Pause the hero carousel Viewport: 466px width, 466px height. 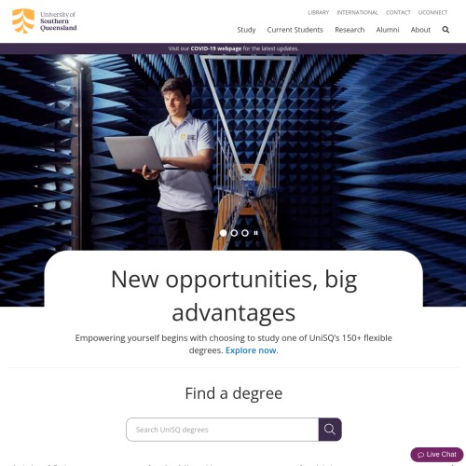255,233
